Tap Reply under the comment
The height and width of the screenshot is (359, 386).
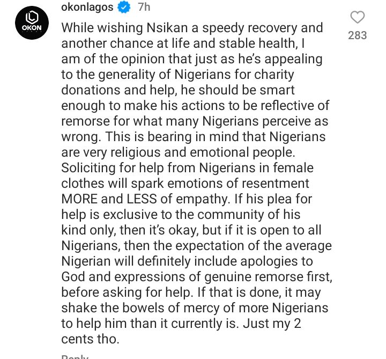pyautogui.click(x=75, y=357)
